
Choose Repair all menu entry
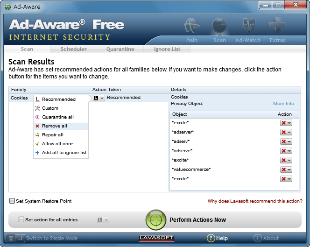pyautogui.click(x=61, y=135)
